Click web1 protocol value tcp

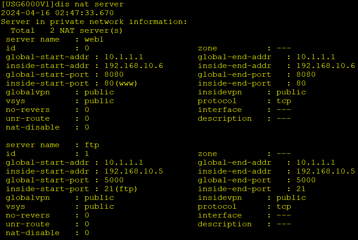pos(284,101)
